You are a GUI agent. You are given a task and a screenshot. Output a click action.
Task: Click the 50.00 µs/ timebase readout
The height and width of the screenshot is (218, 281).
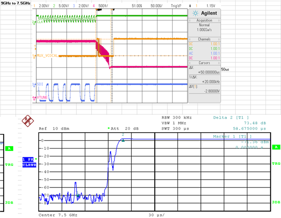point(157,6)
